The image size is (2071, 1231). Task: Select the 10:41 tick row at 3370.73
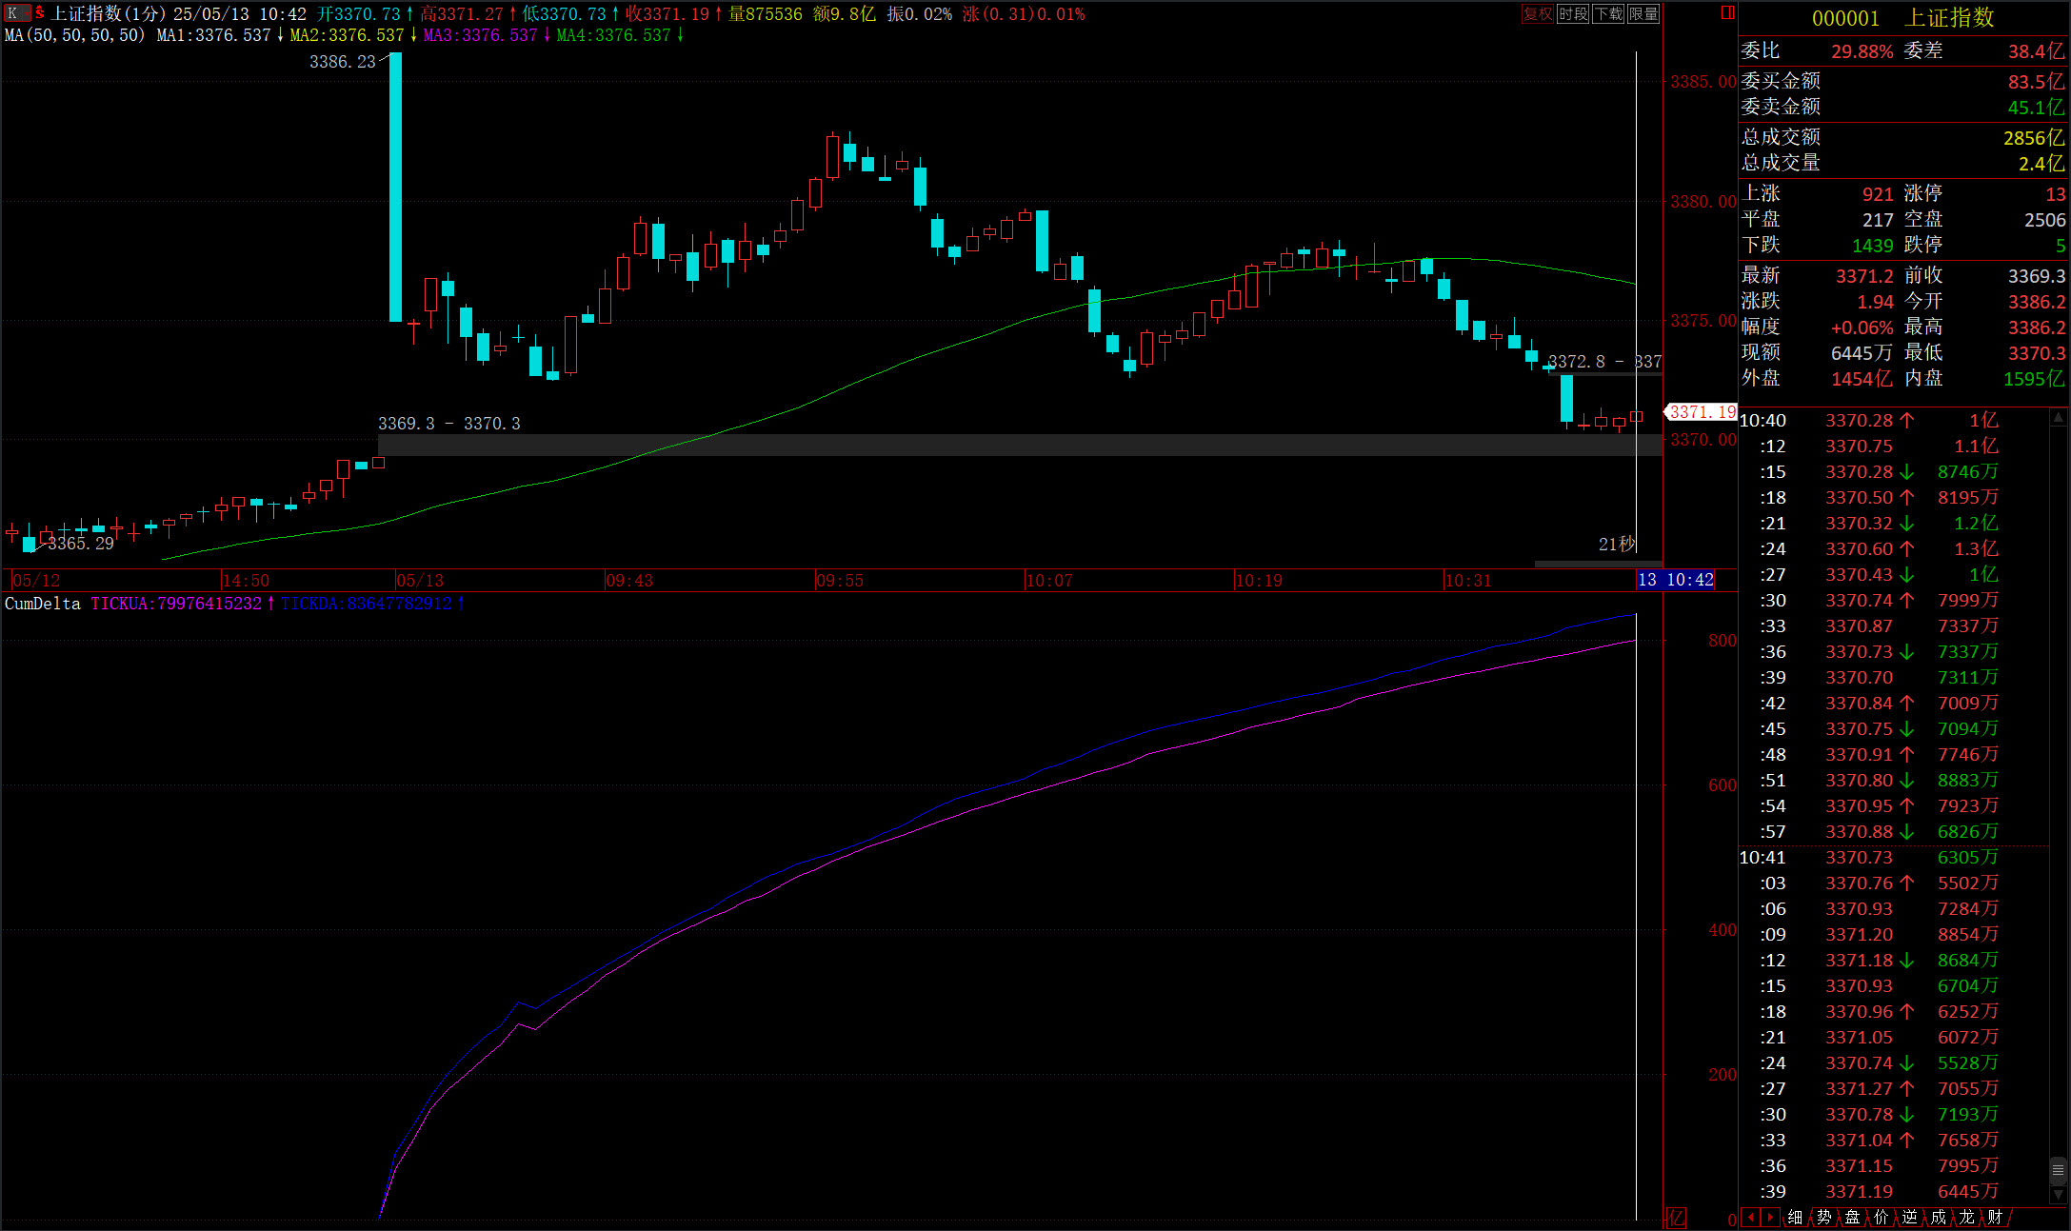pyautogui.click(x=1893, y=858)
